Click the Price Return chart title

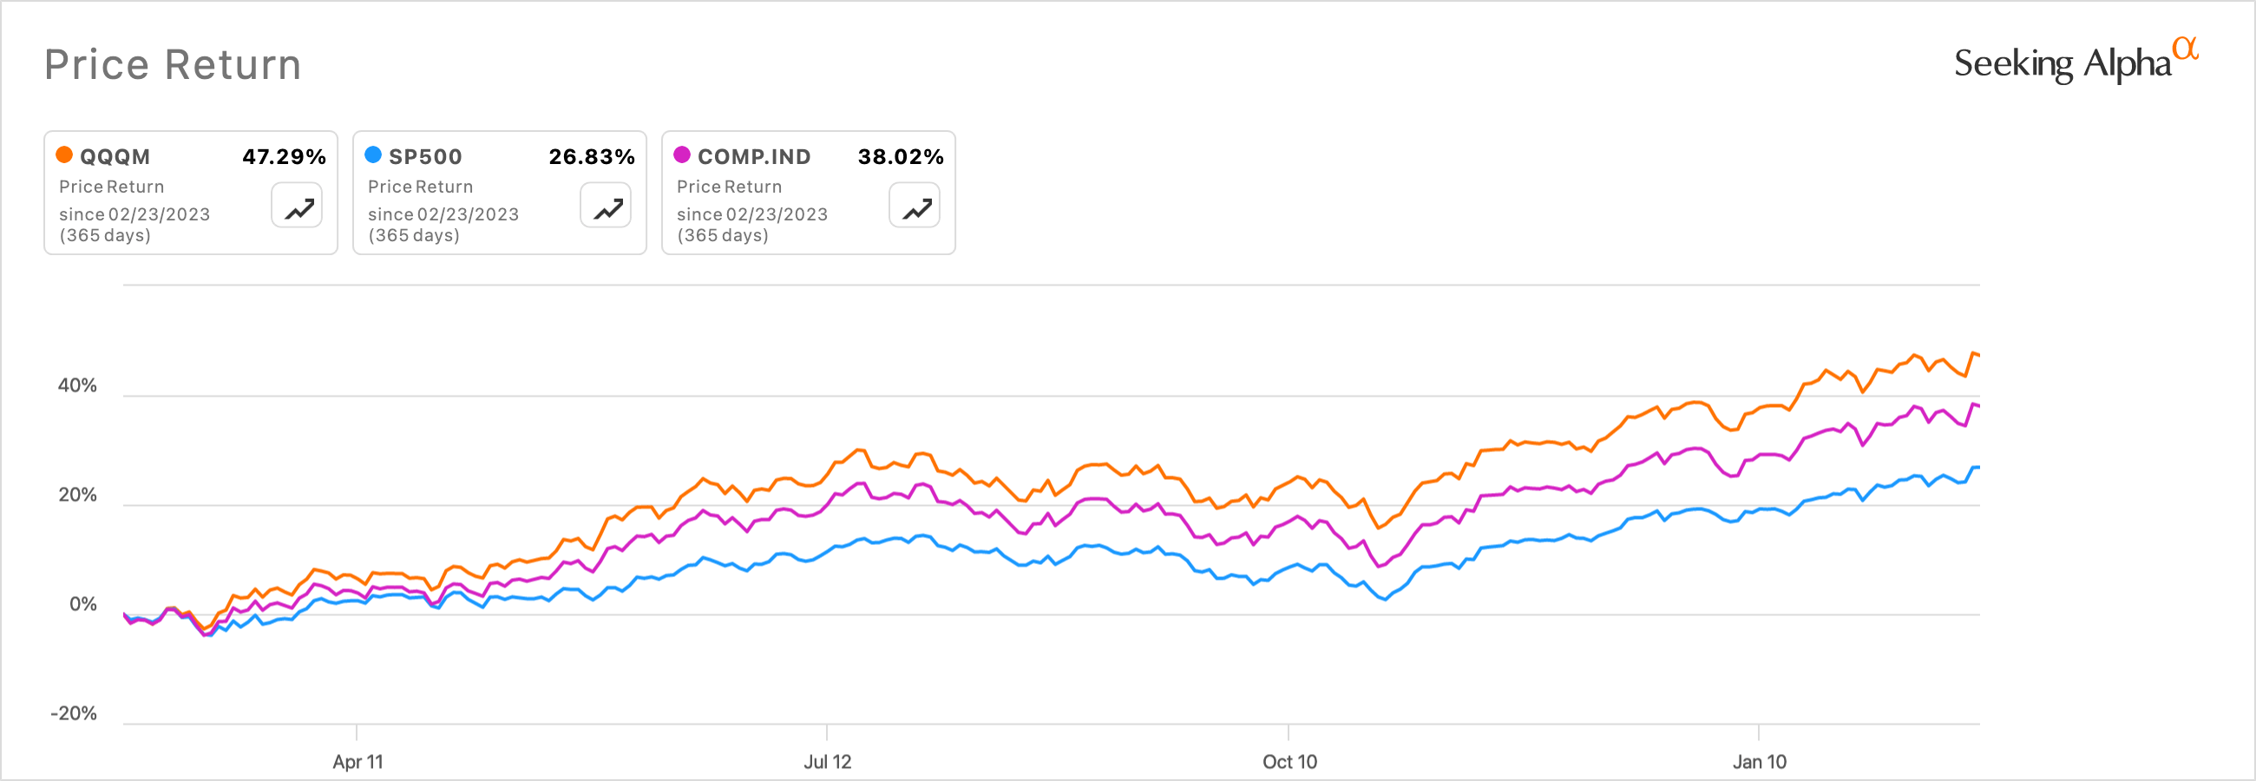pos(173,65)
